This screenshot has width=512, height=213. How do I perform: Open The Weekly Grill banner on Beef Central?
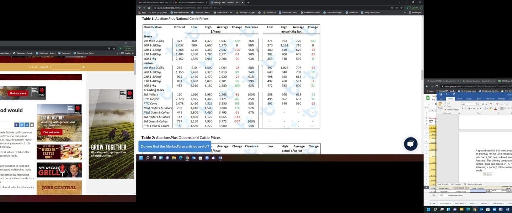pos(59,170)
